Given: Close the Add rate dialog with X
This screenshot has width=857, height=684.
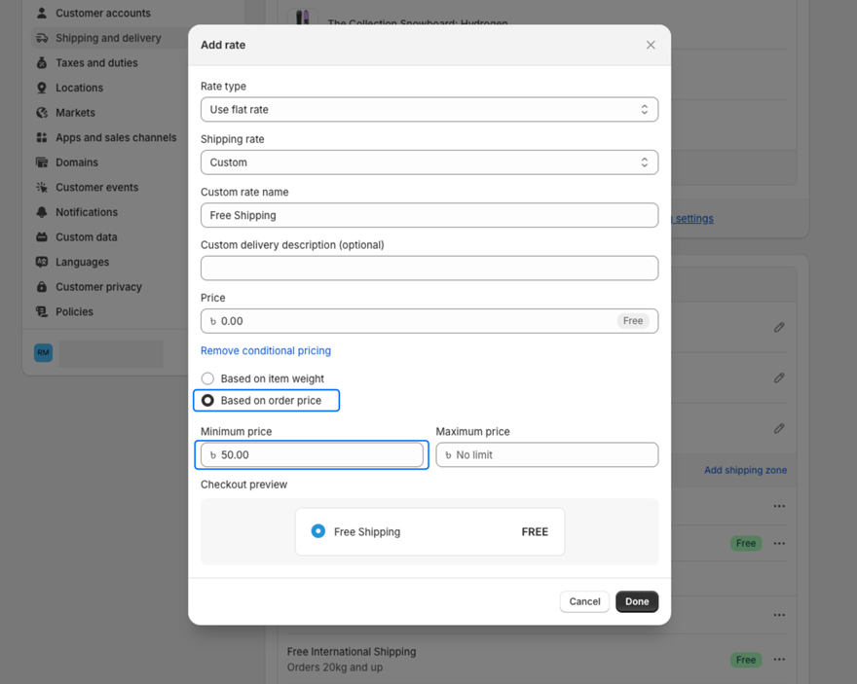Looking at the screenshot, I should pos(651,45).
